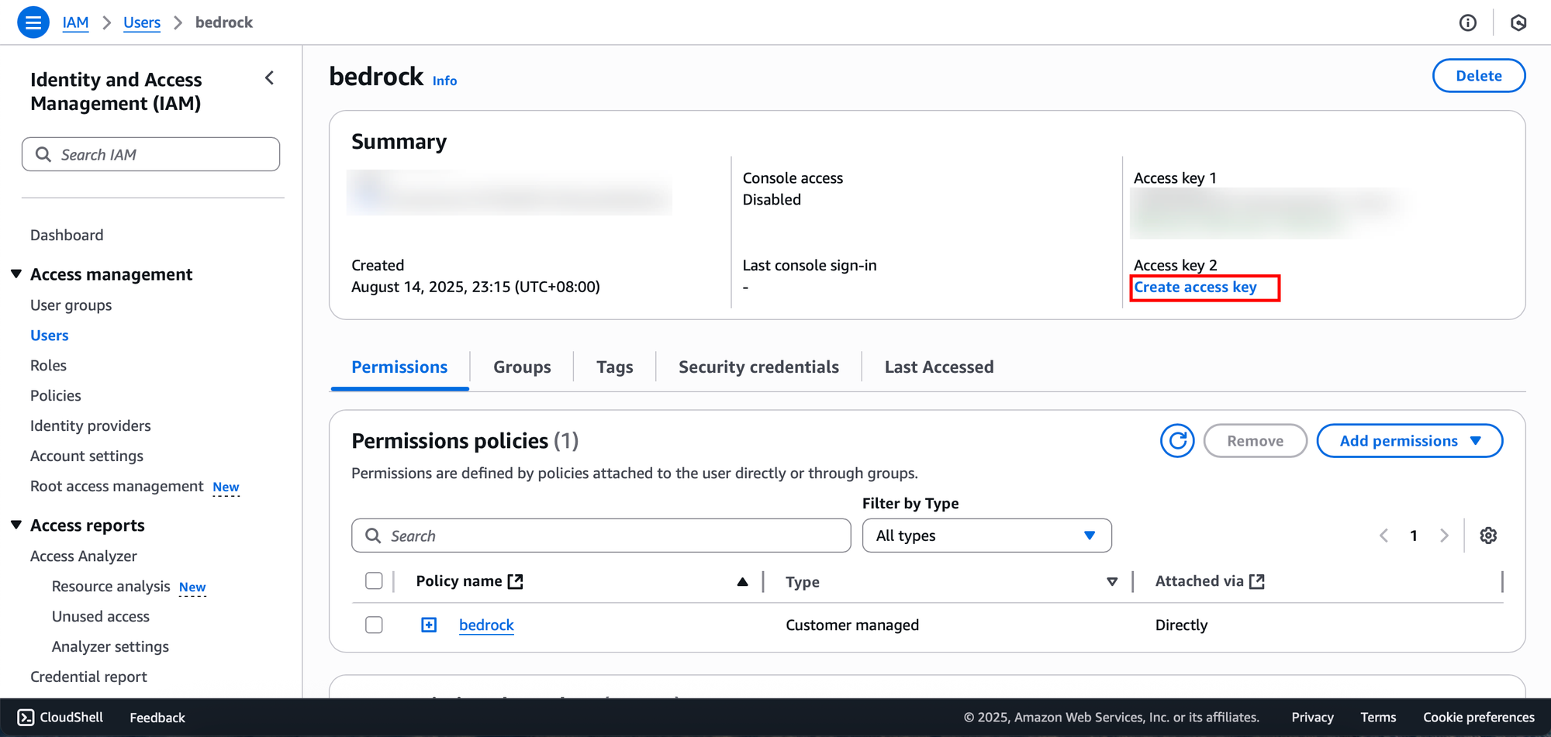Open the hamburger navigation menu
1551x737 pixels.
point(33,22)
